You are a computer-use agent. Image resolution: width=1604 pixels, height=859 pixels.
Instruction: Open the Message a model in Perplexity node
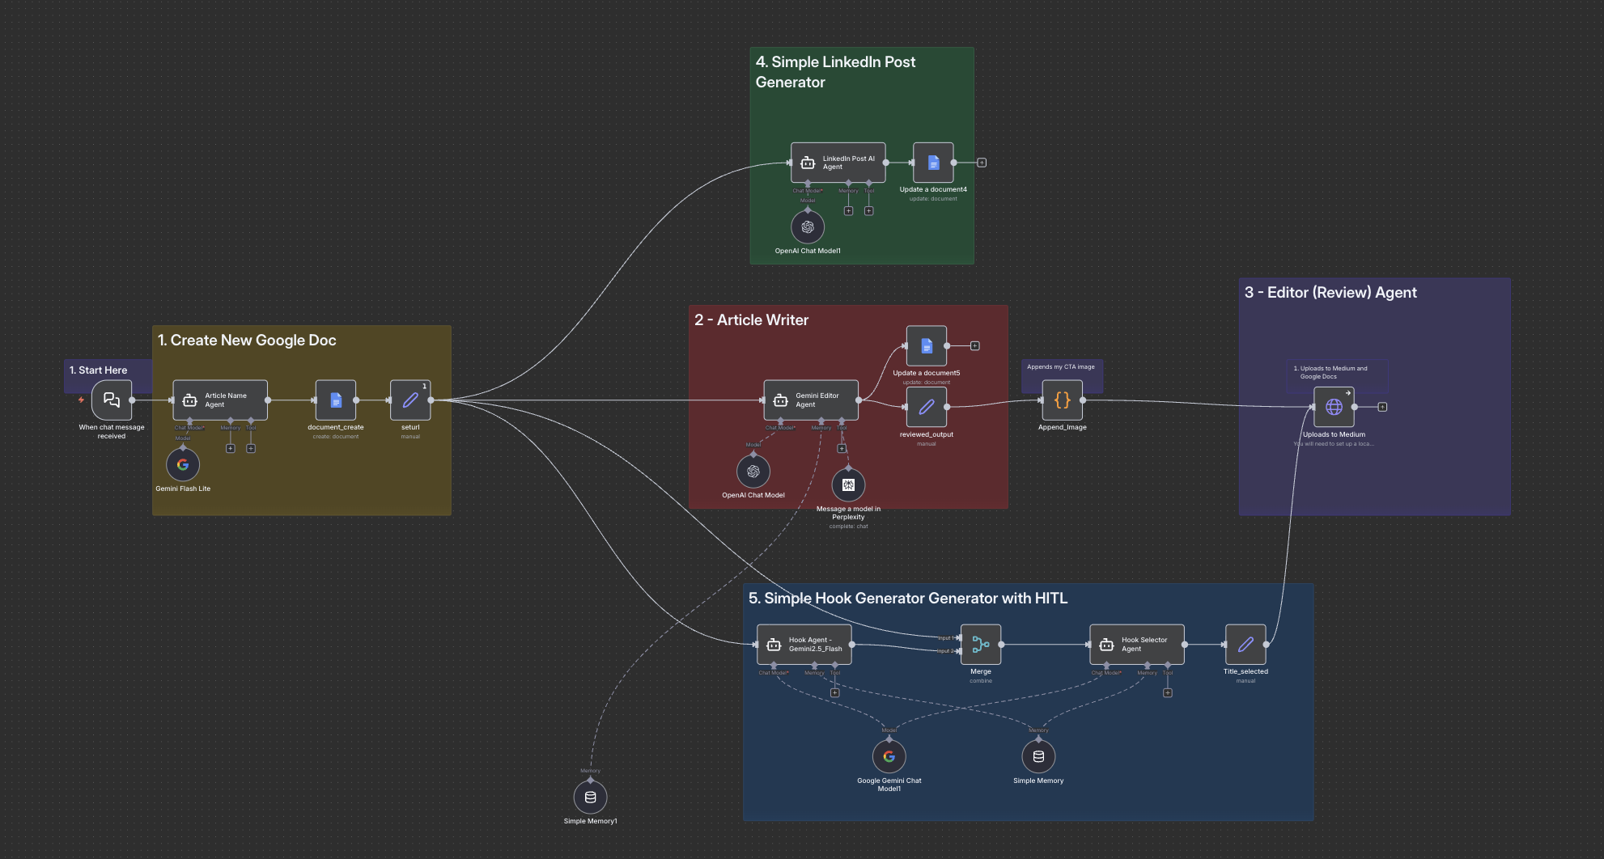(x=847, y=485)
